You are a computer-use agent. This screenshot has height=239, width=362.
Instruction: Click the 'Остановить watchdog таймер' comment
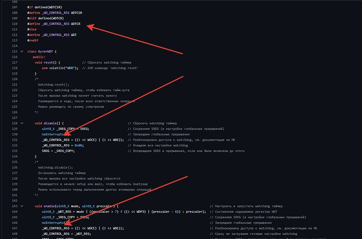62,173
